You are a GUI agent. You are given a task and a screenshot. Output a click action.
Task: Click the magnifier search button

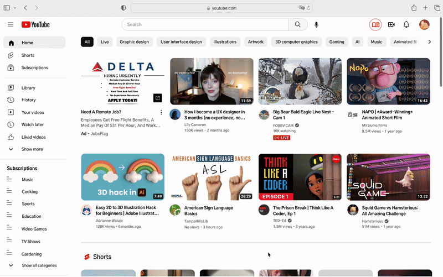pos(297,24)
